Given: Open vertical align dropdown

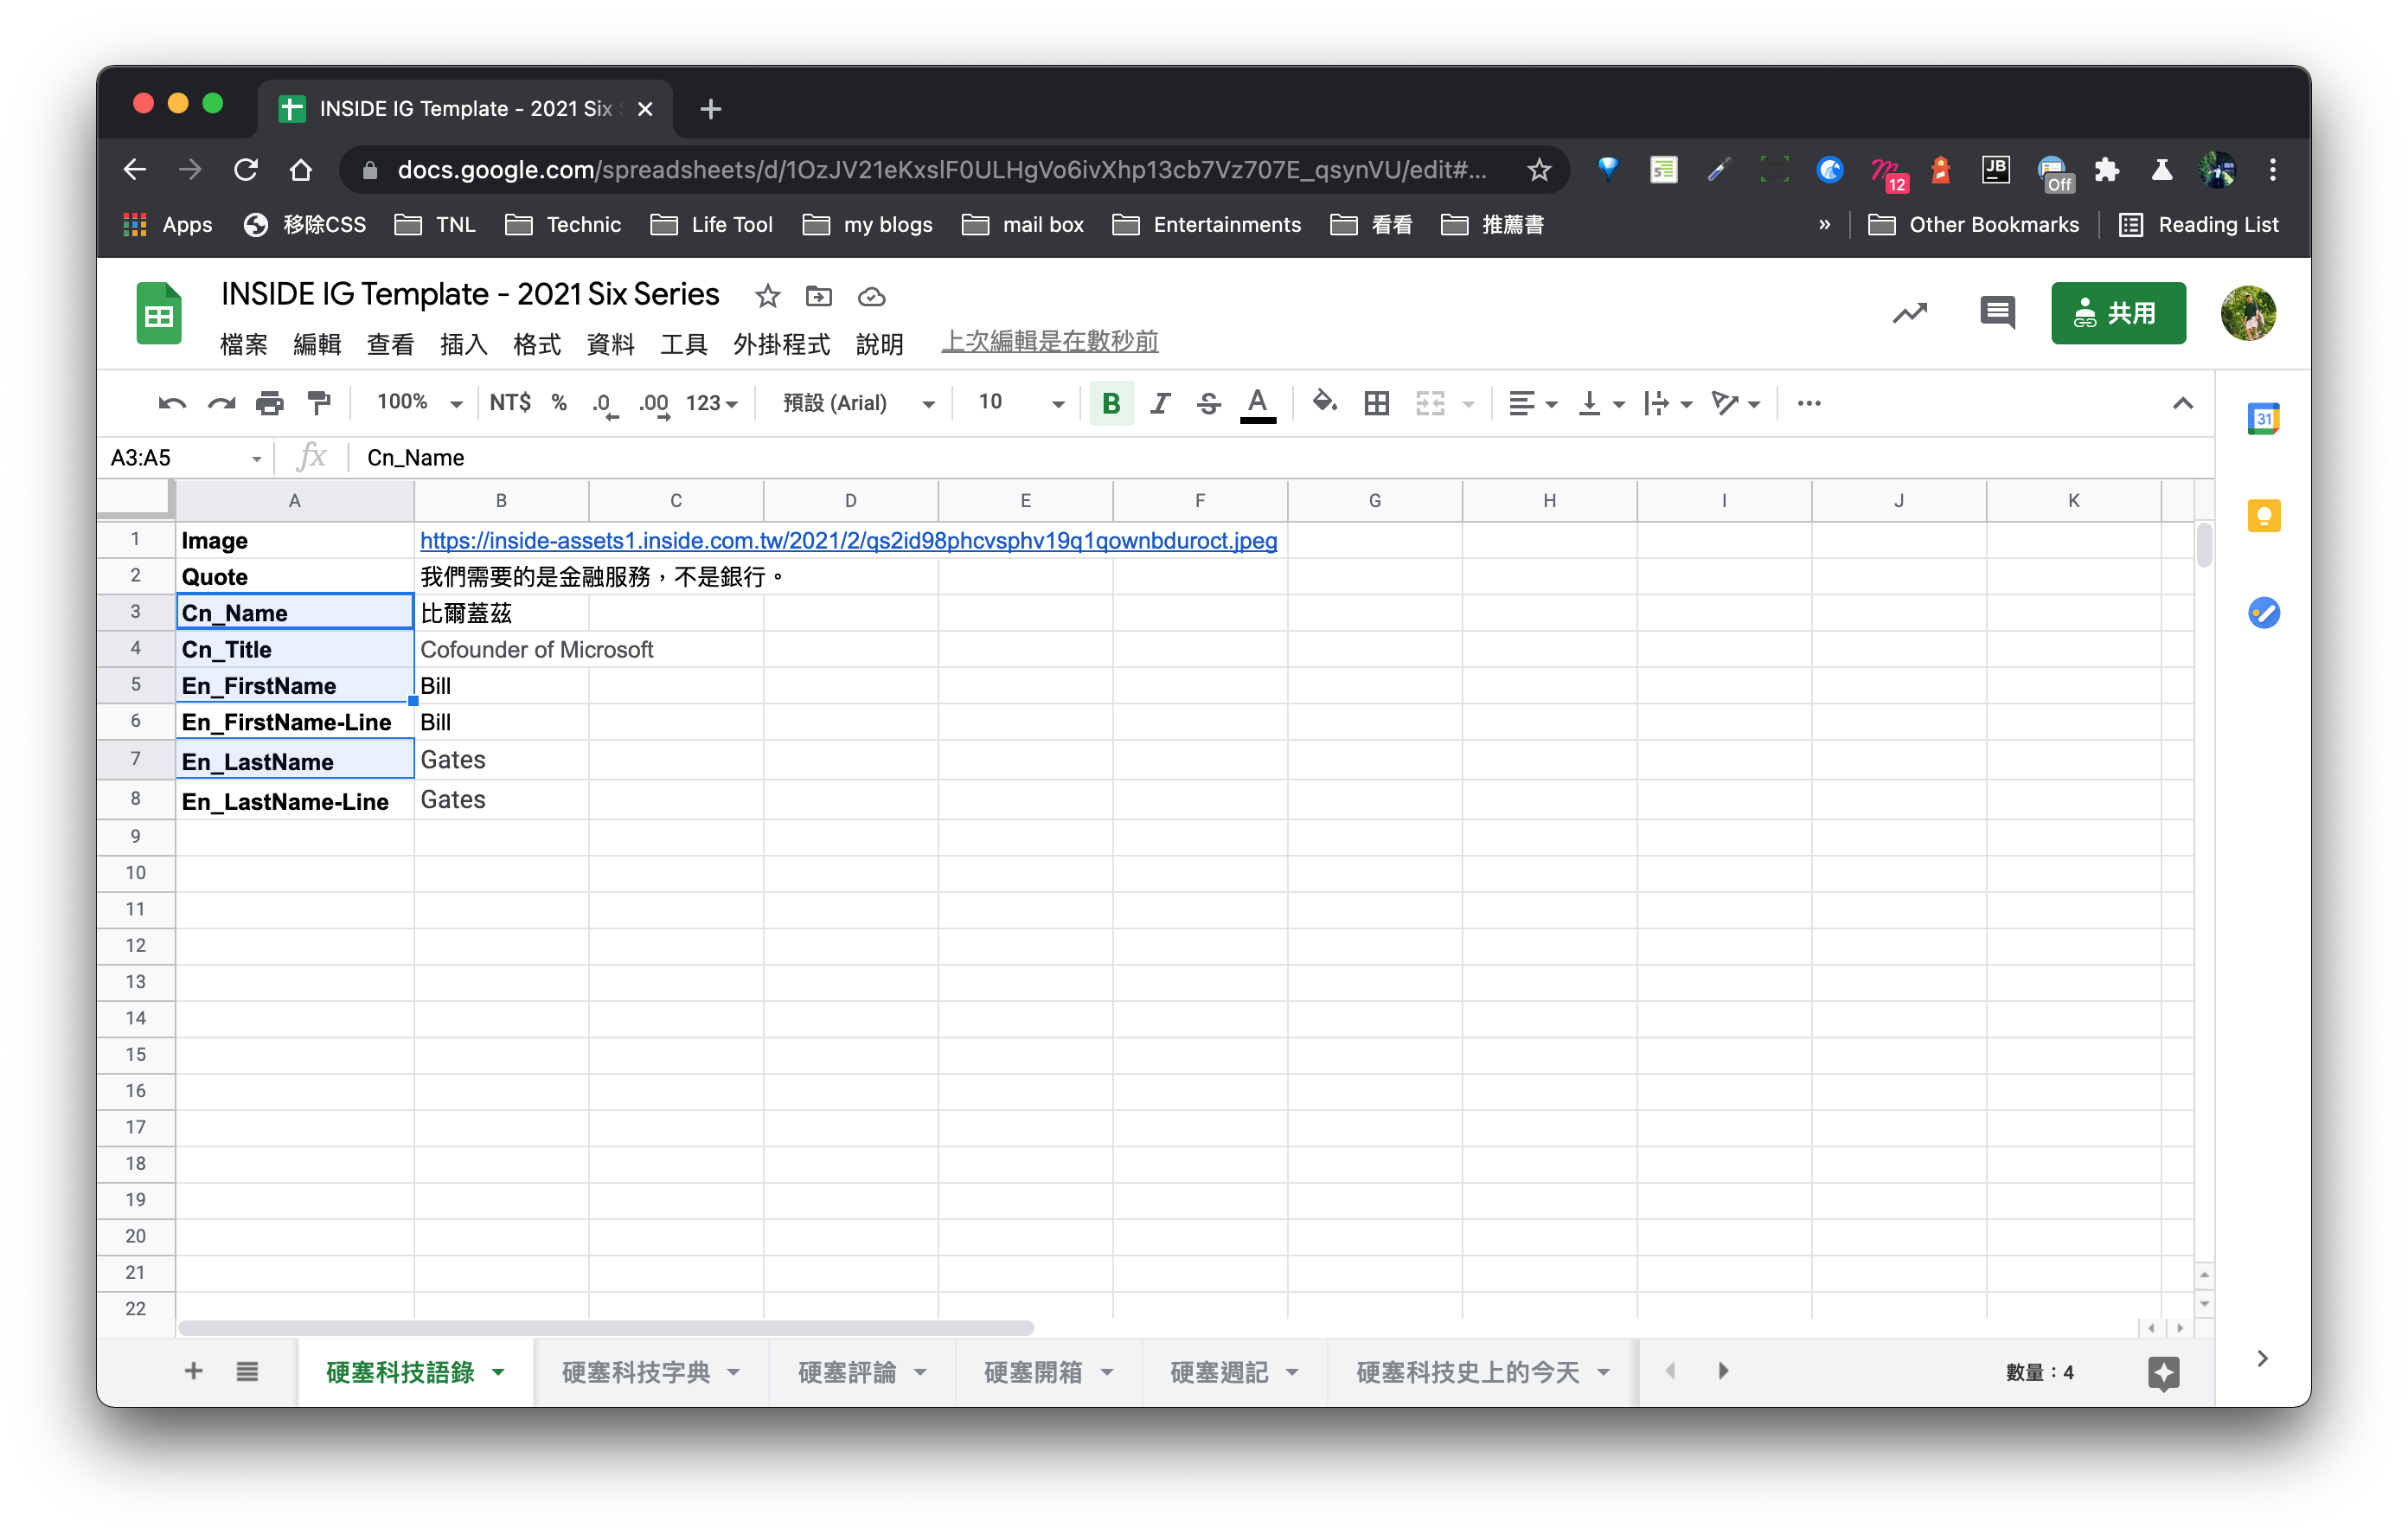Looking at the screenshot, I should click(x=1601, y=403).
